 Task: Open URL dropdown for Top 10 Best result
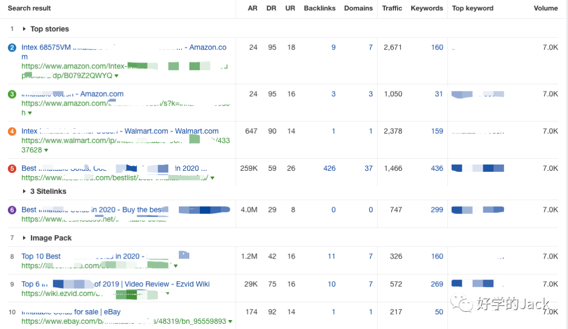coord(176,266)
